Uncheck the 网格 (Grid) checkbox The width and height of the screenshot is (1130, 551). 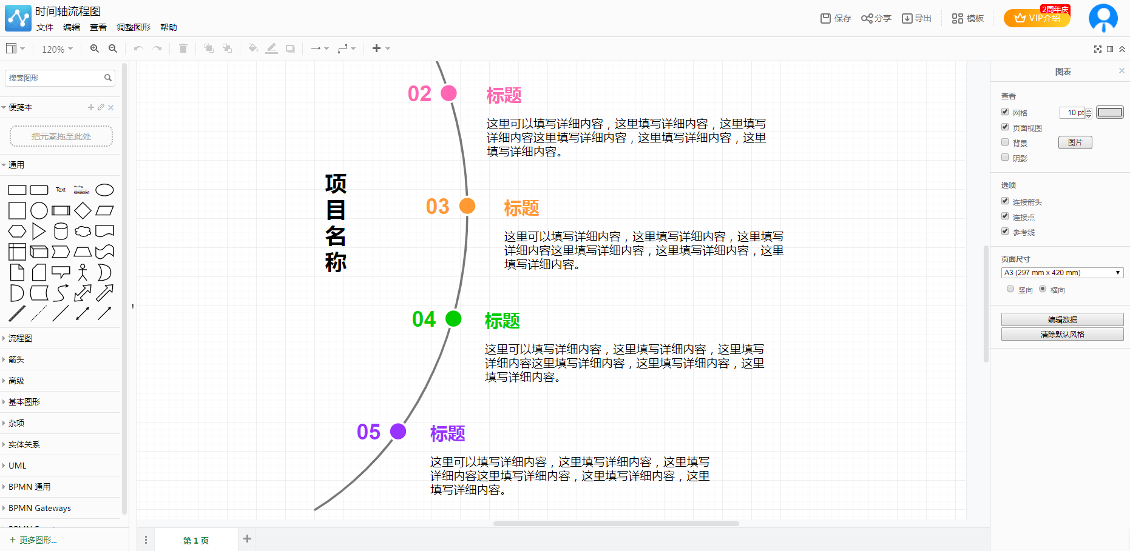1005,112
